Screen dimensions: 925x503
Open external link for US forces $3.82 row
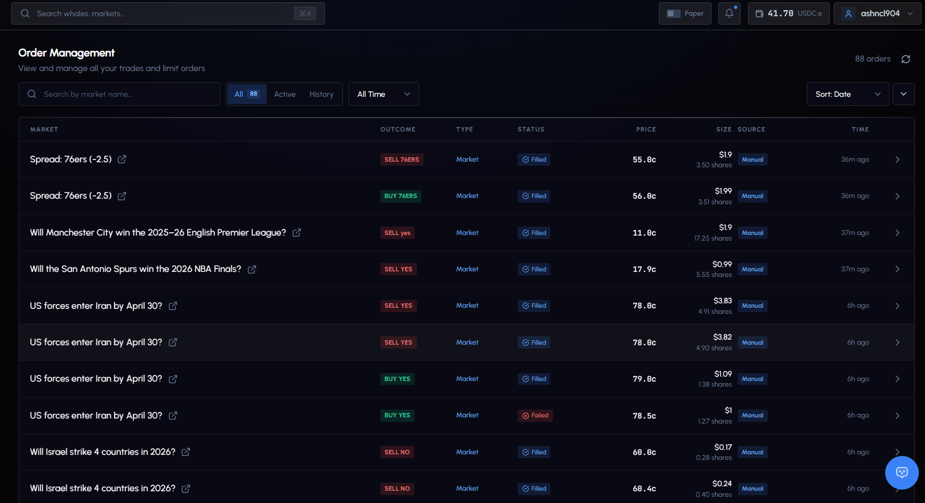(173, 342)
